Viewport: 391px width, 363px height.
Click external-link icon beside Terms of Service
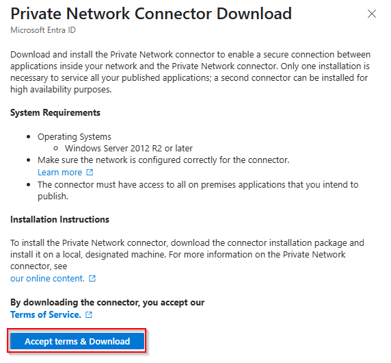[x=89, y=314]
